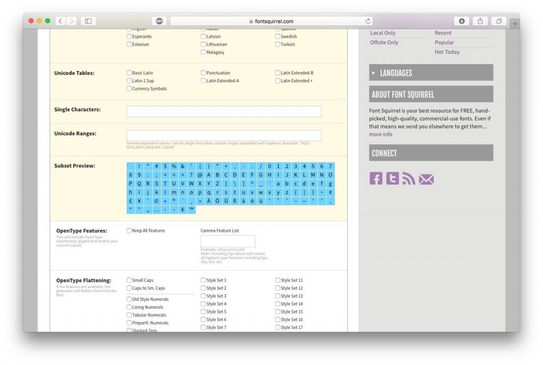Show all tabs overview icon
Viewport: 543px width, 365px height.
tap(498, 21)
